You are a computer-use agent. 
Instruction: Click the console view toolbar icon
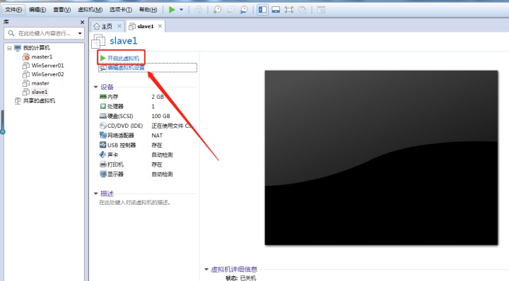coord(321,10)
